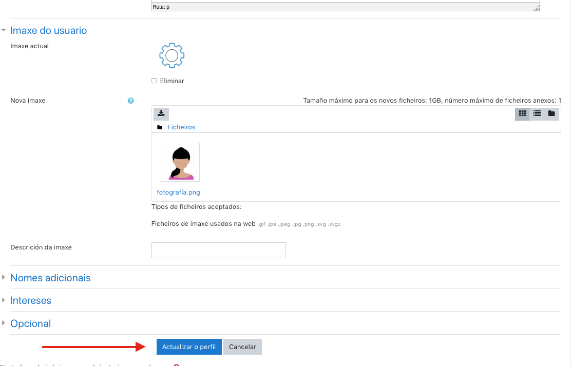Viewport: 572px width, 366px height.
Task: Click the editor resize handle corner
Action: pos(537,8)
